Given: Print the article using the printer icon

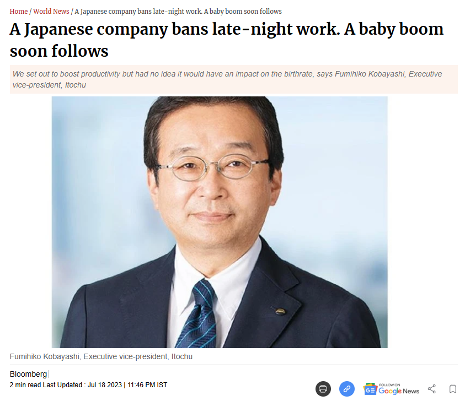Looking at the screenshot, I should [x=323, y=388].
